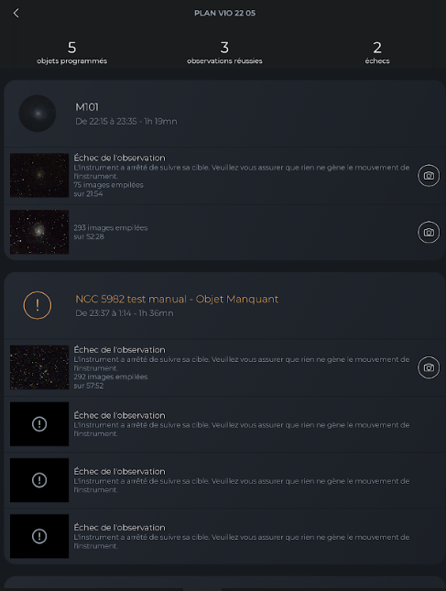Open M101 thumbnail with 75 images stacked
This screenshot has height=591, width=446.
pos(39,176)
